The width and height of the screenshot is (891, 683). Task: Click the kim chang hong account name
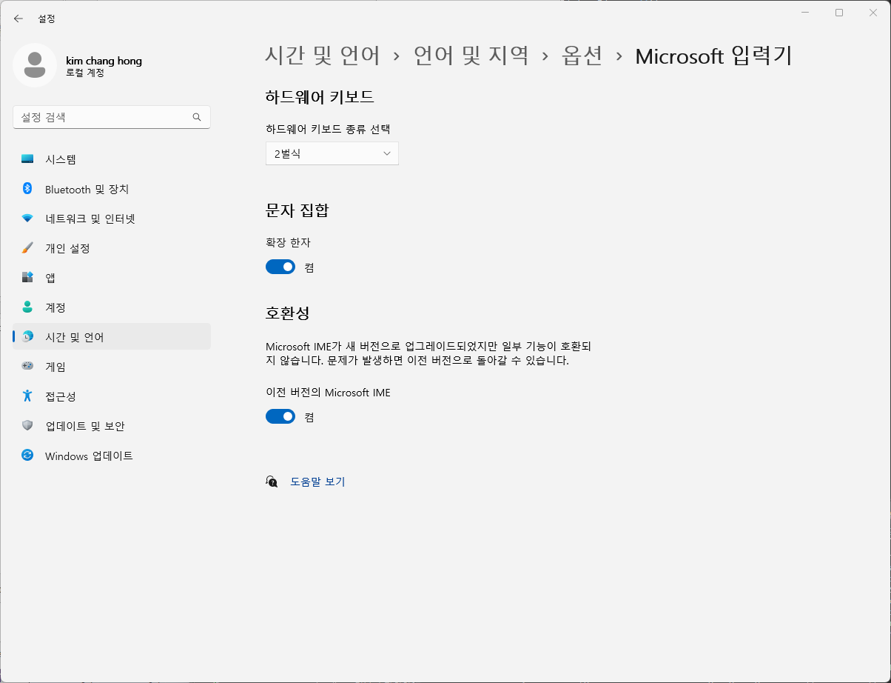coord(104,61)
